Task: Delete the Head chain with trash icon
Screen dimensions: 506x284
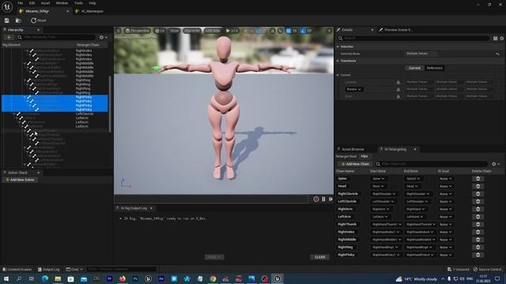Action: [x=478, y=186]
